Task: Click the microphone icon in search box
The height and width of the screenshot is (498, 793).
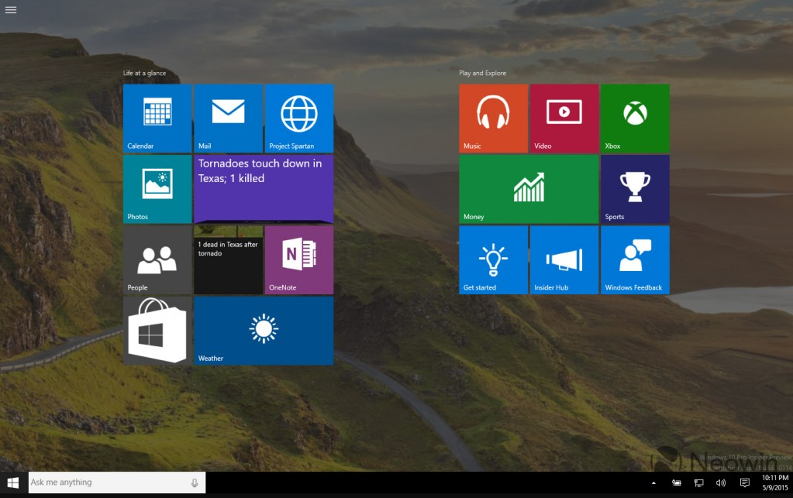Action: (195, 483)
